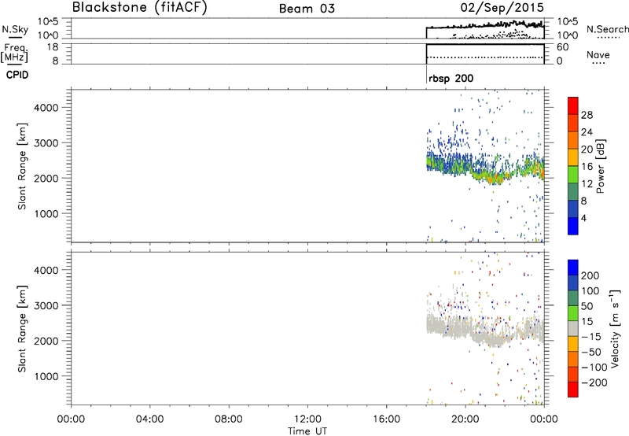Click the 'Blackstone (fitACF)' title text
The height and width of the screenshot is (436, 629).
[140, 7]
